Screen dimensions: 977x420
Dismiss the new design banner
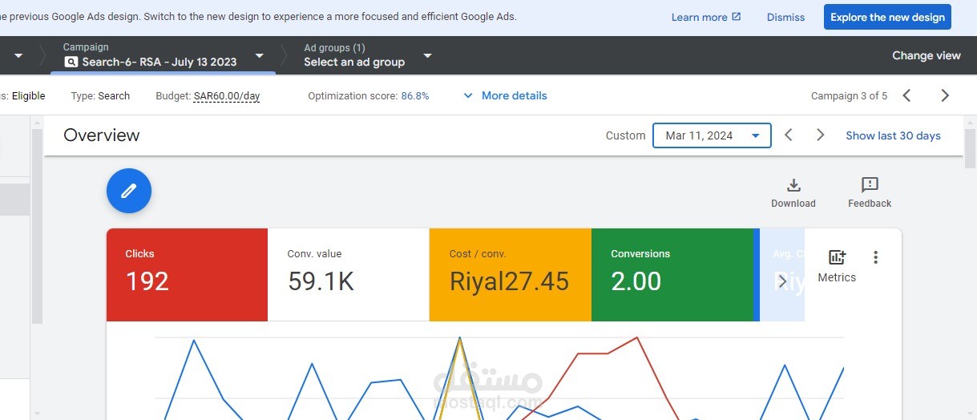tap(785, 17)
